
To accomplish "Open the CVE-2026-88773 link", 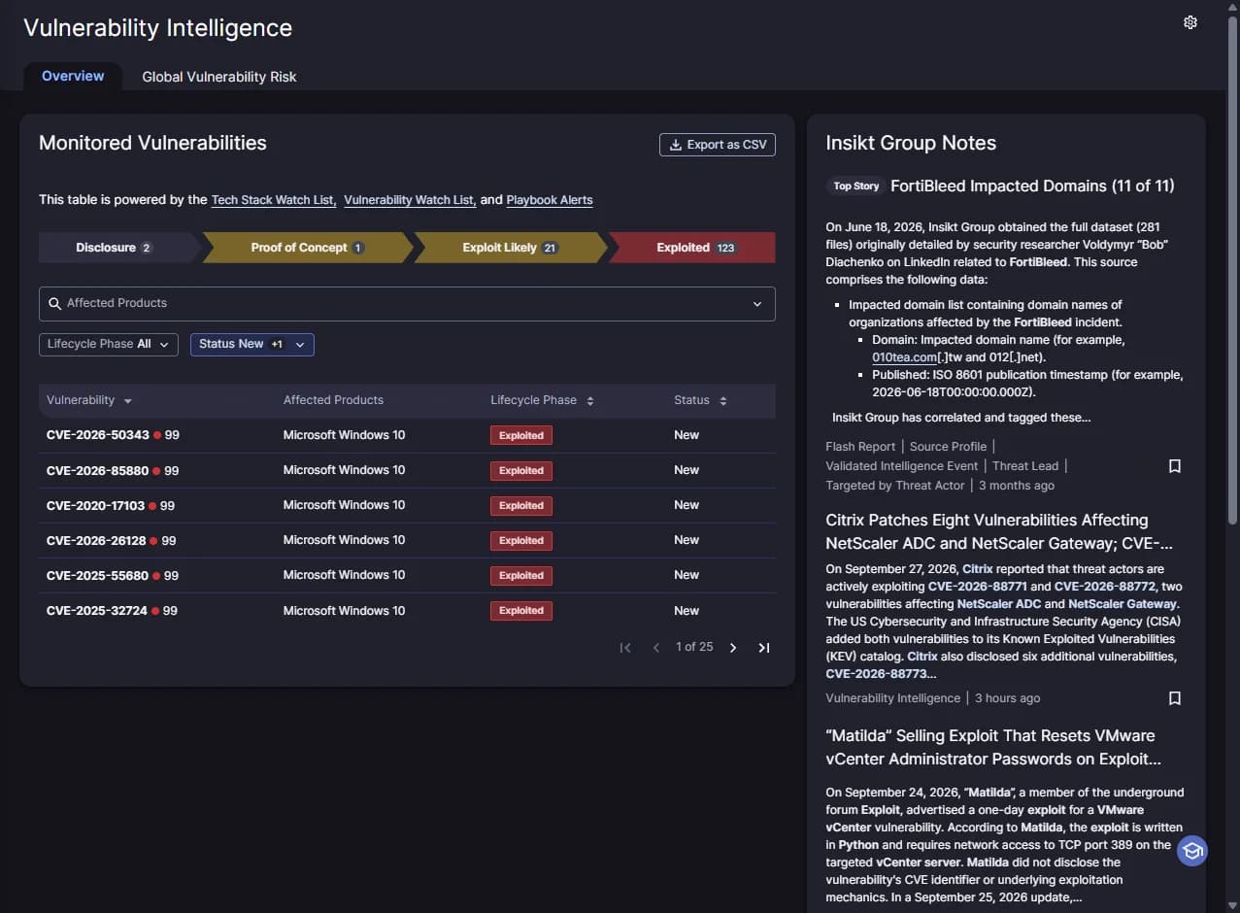I will coord(878,674).
